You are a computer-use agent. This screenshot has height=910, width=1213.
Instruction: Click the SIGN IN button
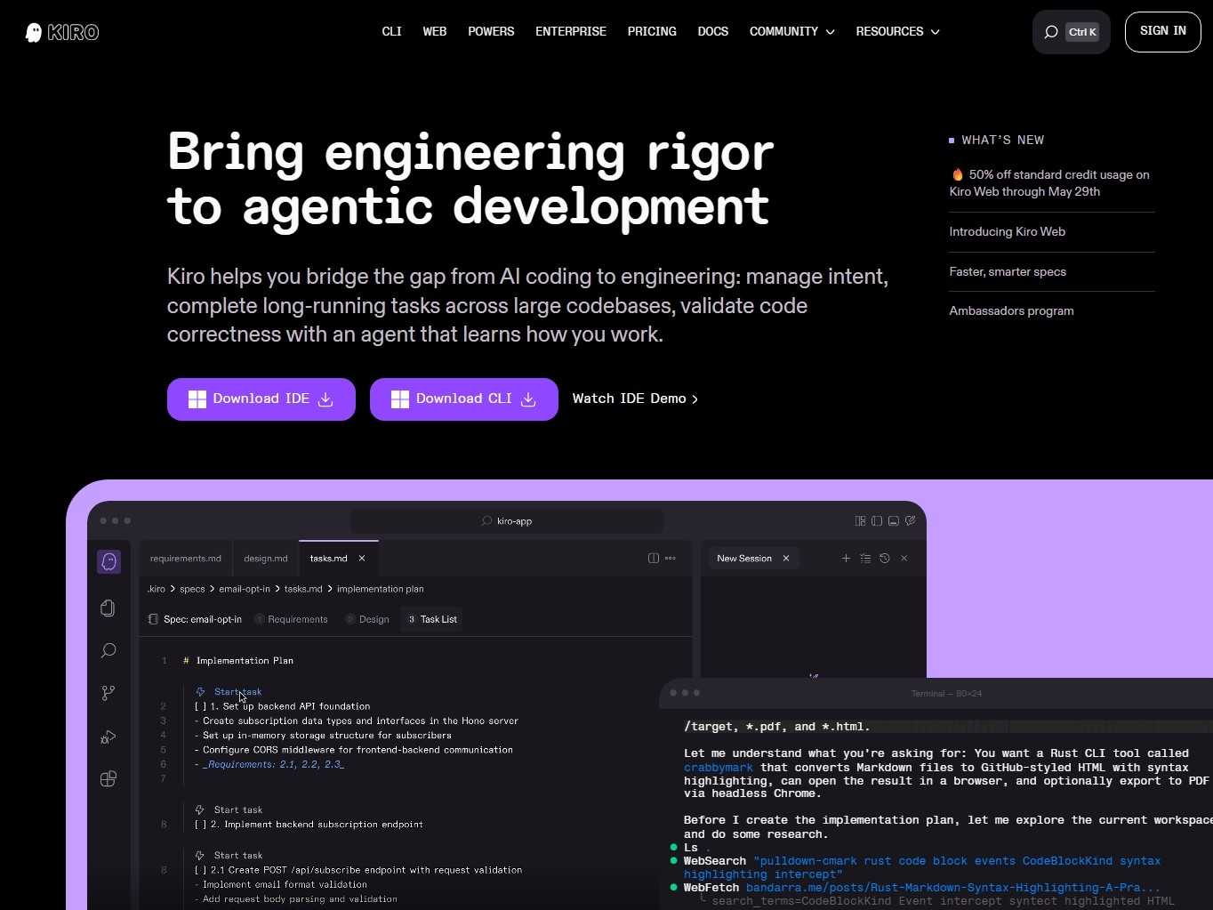1162,32
